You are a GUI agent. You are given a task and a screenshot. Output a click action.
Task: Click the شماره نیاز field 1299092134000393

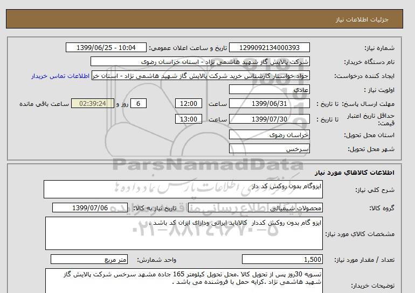(269, 48)
